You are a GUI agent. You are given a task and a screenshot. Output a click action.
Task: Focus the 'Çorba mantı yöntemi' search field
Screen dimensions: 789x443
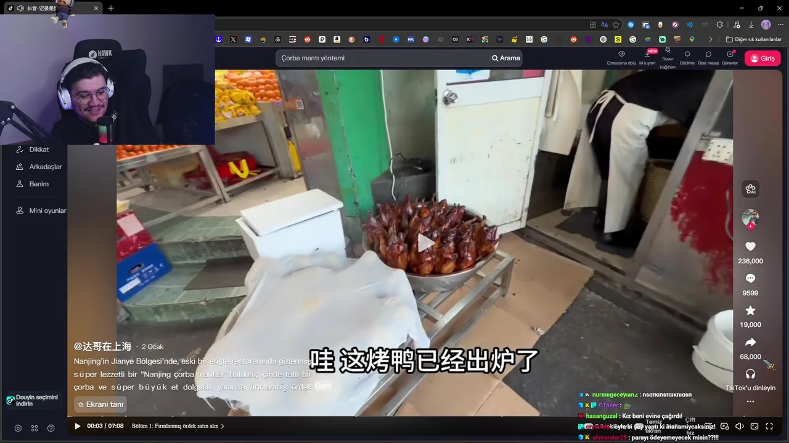click(x=382, y=58)
